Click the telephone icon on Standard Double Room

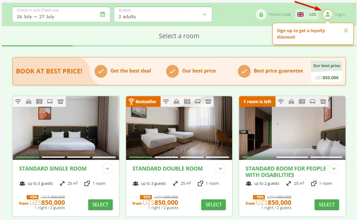pyautogui.click(x=208, y=102)
